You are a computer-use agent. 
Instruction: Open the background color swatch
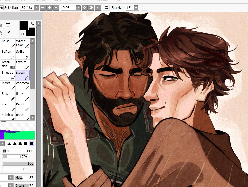click(x=31, y=33)
